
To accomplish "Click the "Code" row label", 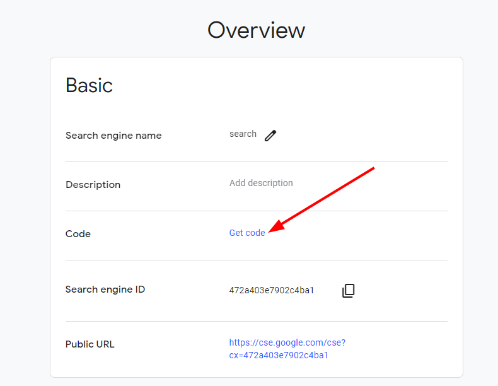I will pos(78,234).
